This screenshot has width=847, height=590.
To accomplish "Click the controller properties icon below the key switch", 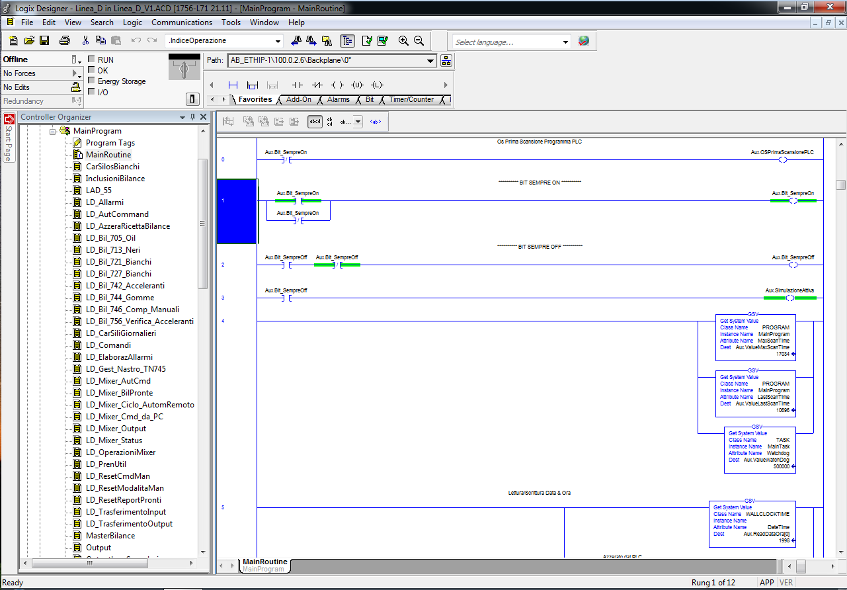I will (192, 99).
